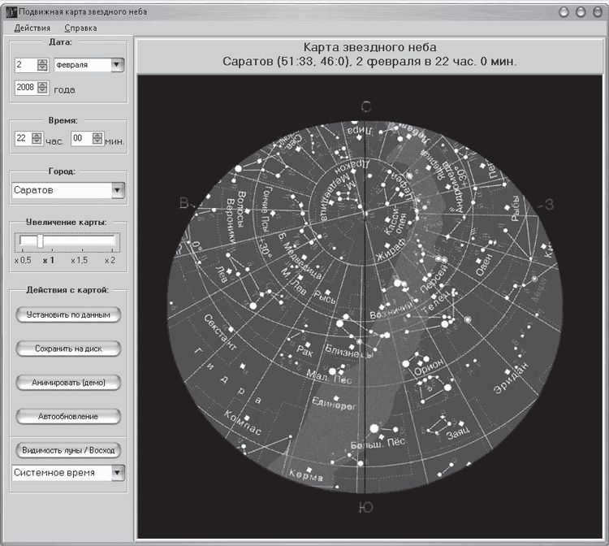Decrease hours with the down arrow

click(x=37, y=141)
